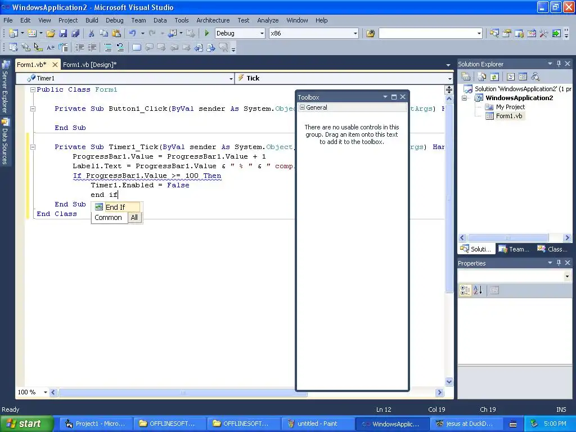Switch to the Class View panel tab
576x432 pixels.
point(553,249)
